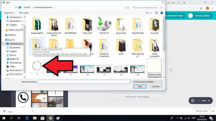Open File Explorer from taskbar

(x=35, y=118)
